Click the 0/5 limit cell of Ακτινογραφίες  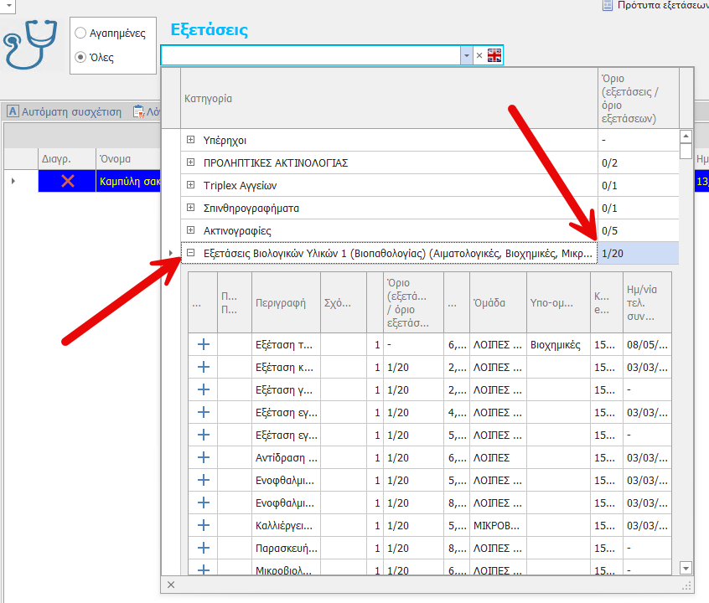point(638,230)
